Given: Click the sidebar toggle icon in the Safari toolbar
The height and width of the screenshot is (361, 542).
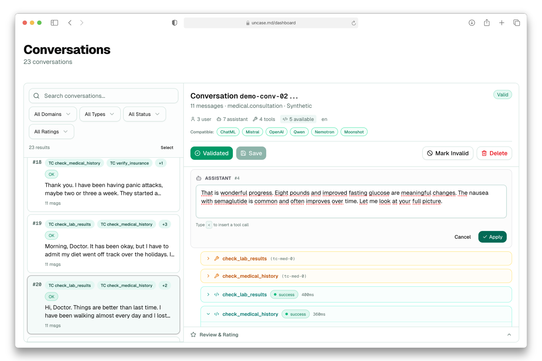Looking at the screenshot, I should pos(54,23).
